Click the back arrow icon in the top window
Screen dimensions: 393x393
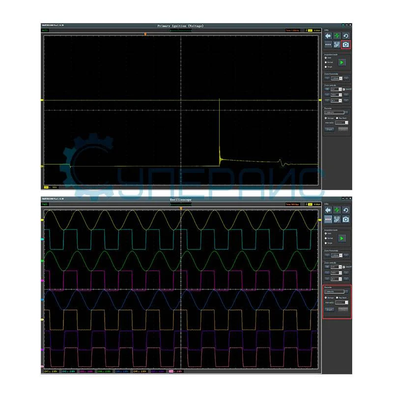click(328, 36)
